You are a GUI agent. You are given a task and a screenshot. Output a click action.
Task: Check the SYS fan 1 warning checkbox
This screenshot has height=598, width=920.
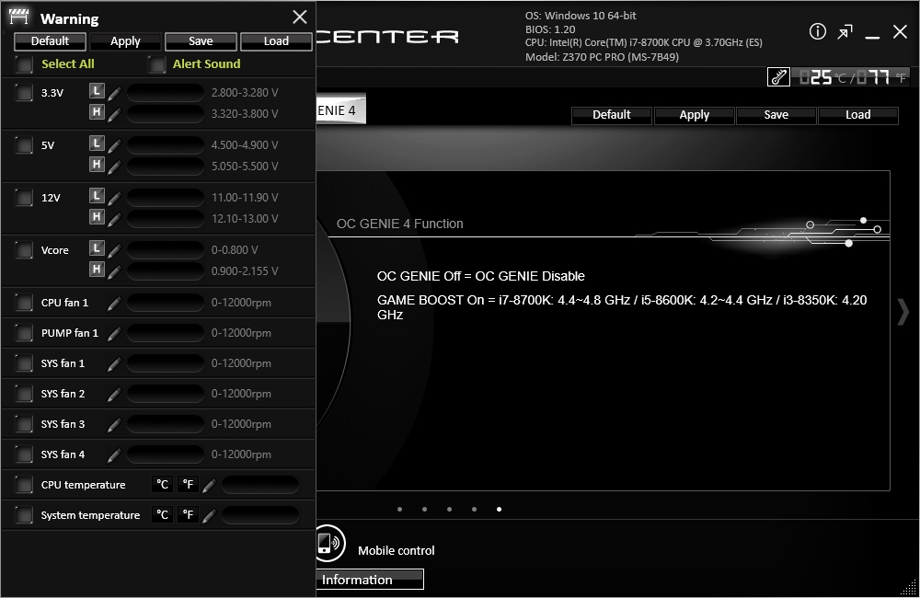24,363
